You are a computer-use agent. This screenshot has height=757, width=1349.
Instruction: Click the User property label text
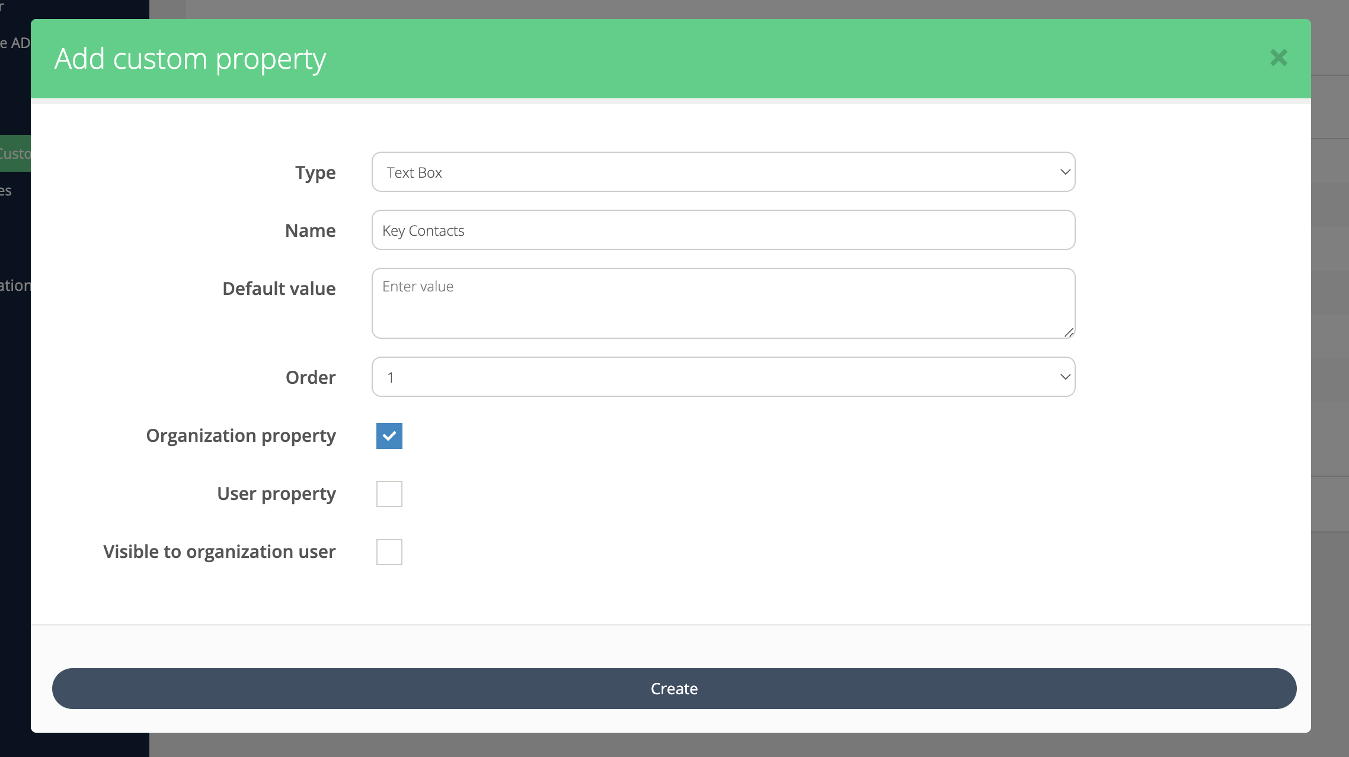coord(276,494)
